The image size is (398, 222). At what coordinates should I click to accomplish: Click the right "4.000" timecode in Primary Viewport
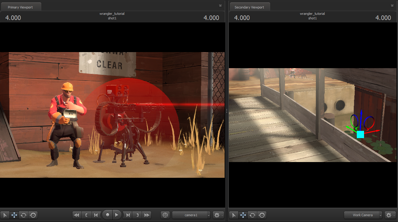coord(211,18)
